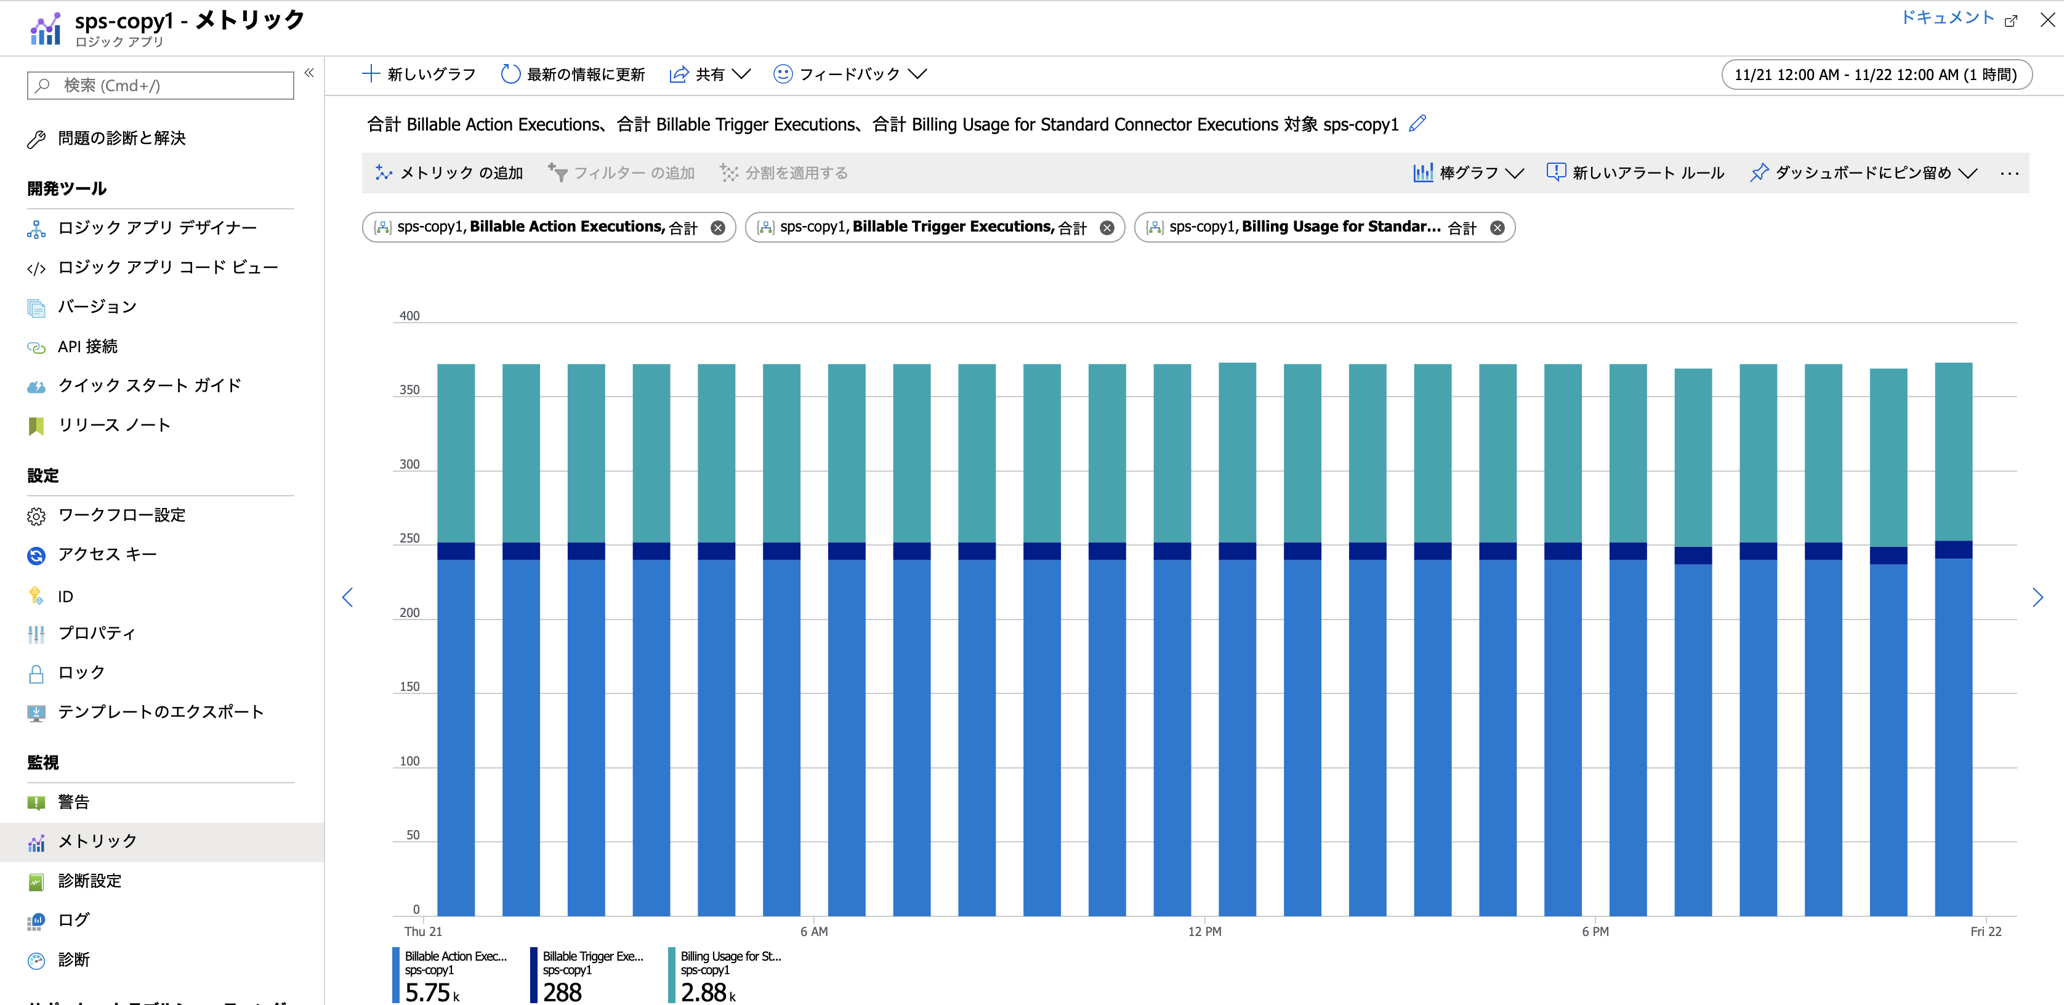This screenshot has height=1005, width=2064.
Task: Click the 2.88k legend value
Action: [708, 992]
